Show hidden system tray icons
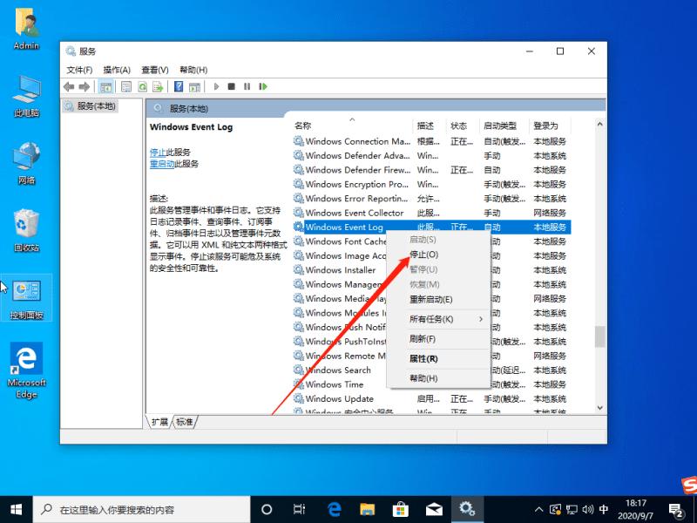This screenshot has width=697, height=523. [538, 509]
